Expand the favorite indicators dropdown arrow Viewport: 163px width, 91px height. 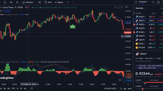pyautogui.click(x=36, y=2)
